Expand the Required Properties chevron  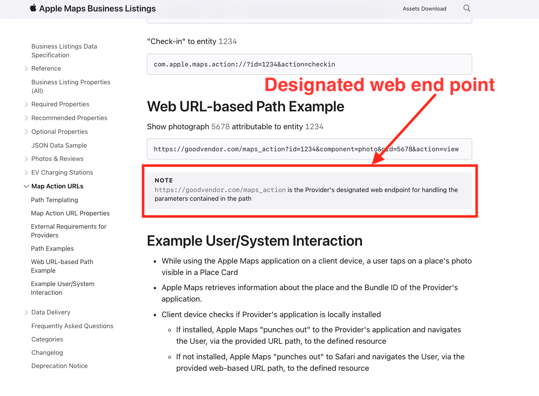[26, 104]
